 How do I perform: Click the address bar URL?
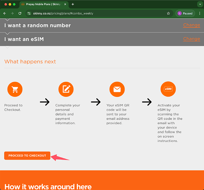pos(63,13)
